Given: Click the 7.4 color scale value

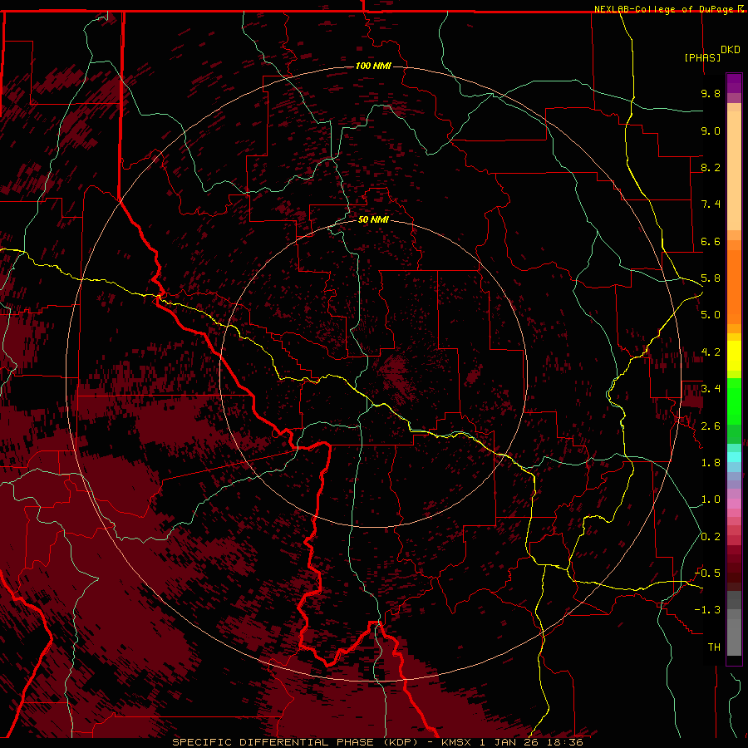Looking at the screenshot, I should pos(711,204).
